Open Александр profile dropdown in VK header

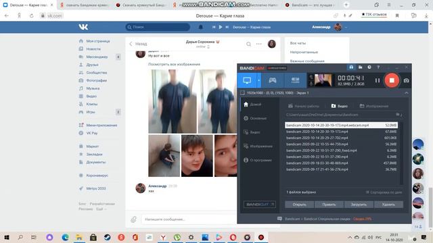click(329, 27)
